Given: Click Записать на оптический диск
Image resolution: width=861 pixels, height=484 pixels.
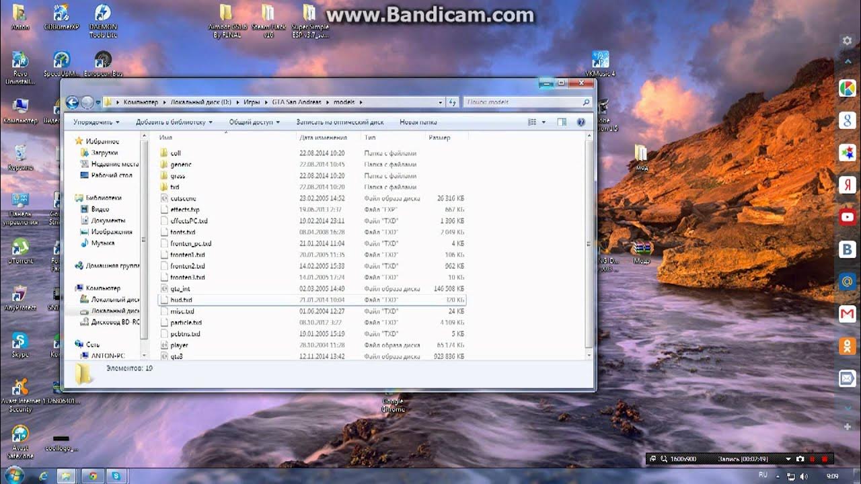Looking at the screenshot, I should pyautogui.click(x=340, y=122).
